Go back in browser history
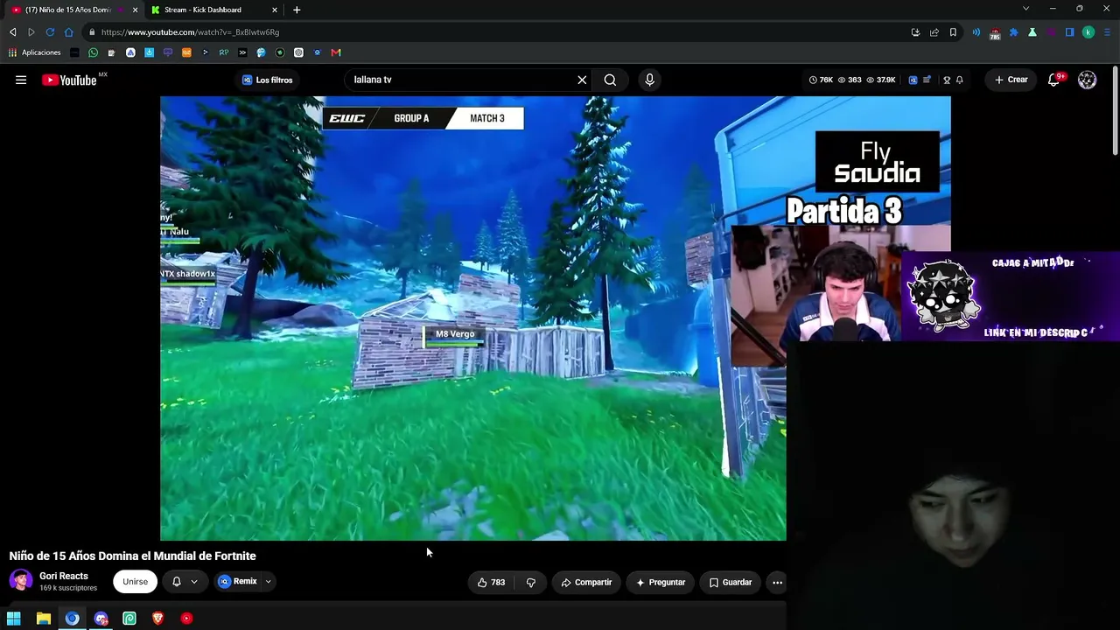This screenshot has height=630, width=1120. pyautogui.click(x=13, y=32)
